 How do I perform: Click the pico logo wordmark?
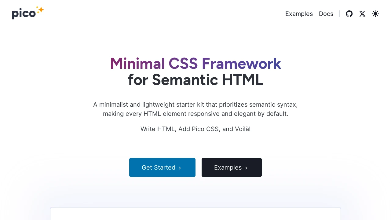click(x=24, y=14)
